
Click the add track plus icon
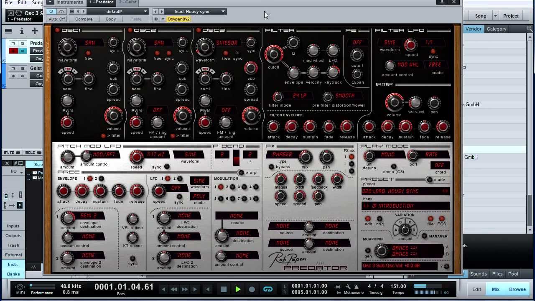[x=35, y=31]
